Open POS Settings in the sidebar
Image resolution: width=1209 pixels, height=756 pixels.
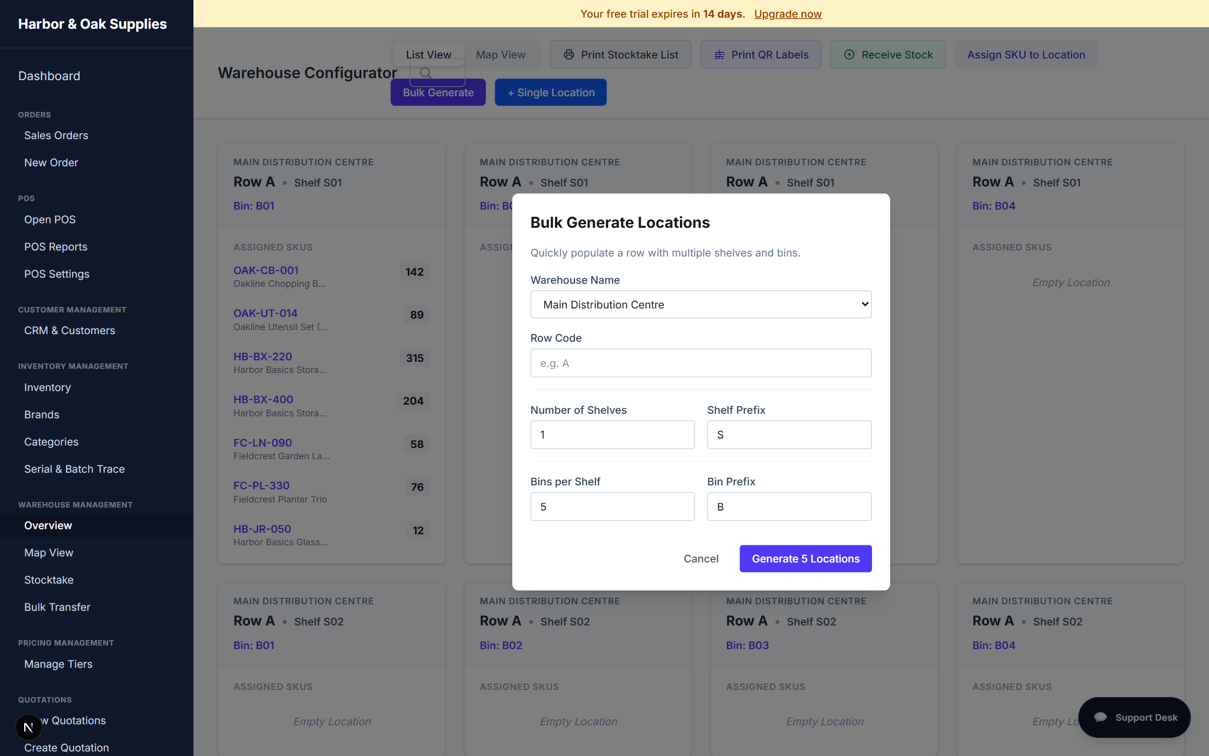(x=56, y=274)
